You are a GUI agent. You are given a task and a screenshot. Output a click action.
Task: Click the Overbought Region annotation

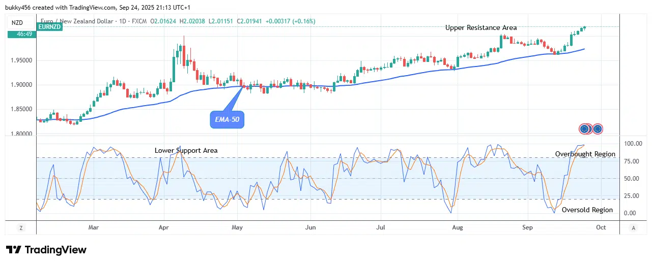(585, 154)
